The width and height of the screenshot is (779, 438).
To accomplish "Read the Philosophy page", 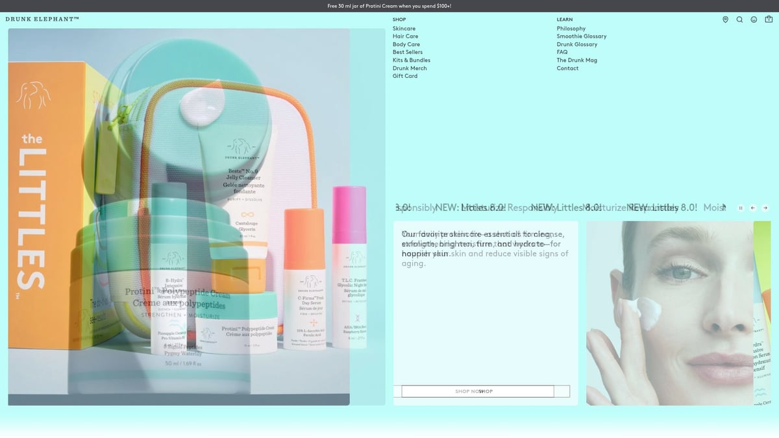I will (571, 29).
